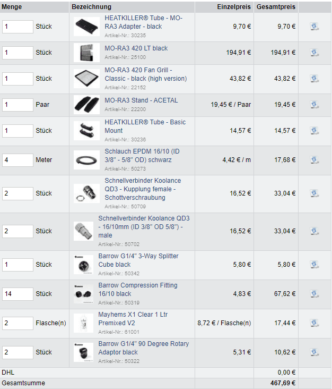Click refresh icon for Barrow Compression Fitting row
This screenshot has height=389, width=332.
(314, 294)
